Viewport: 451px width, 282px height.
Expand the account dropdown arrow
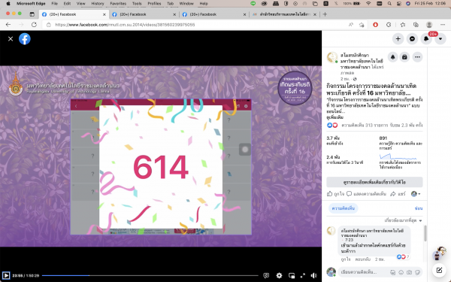pos(440,39)
